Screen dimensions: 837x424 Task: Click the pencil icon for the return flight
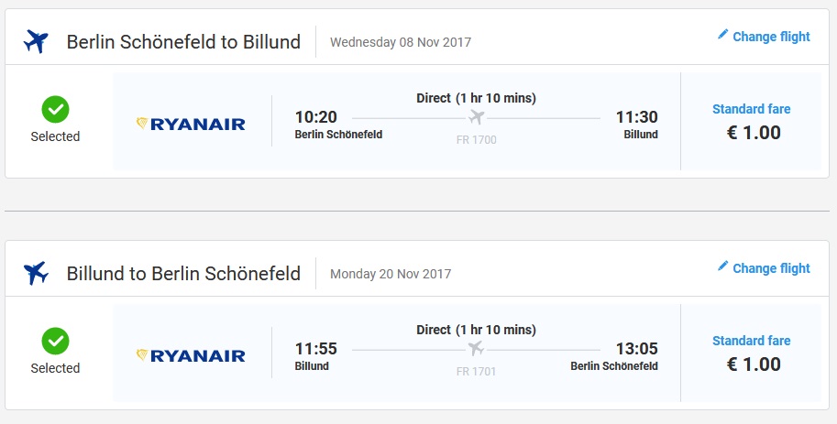(722, 266)
